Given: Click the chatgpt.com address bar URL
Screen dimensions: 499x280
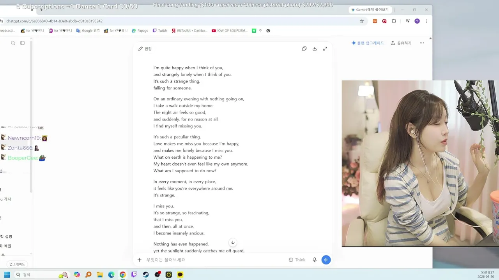Looking at the screenshot, I should pos(54,21).
